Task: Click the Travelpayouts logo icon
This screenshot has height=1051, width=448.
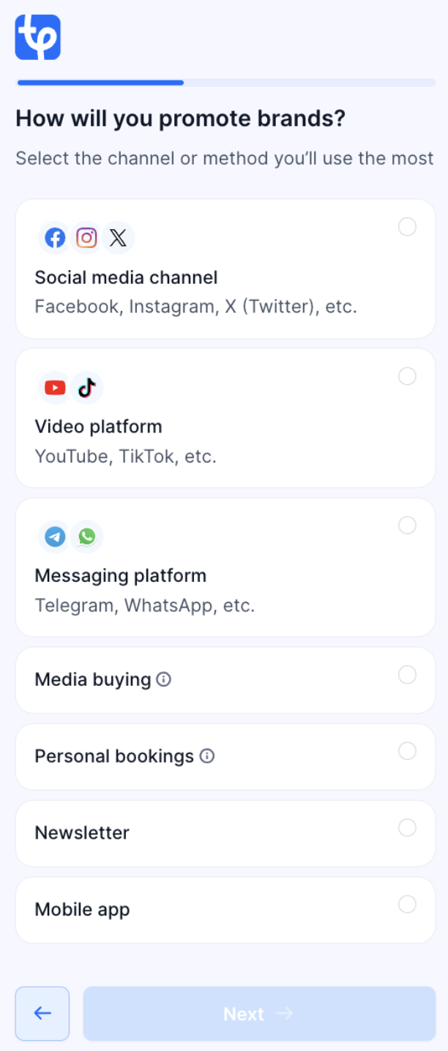Action: (37, 37)
